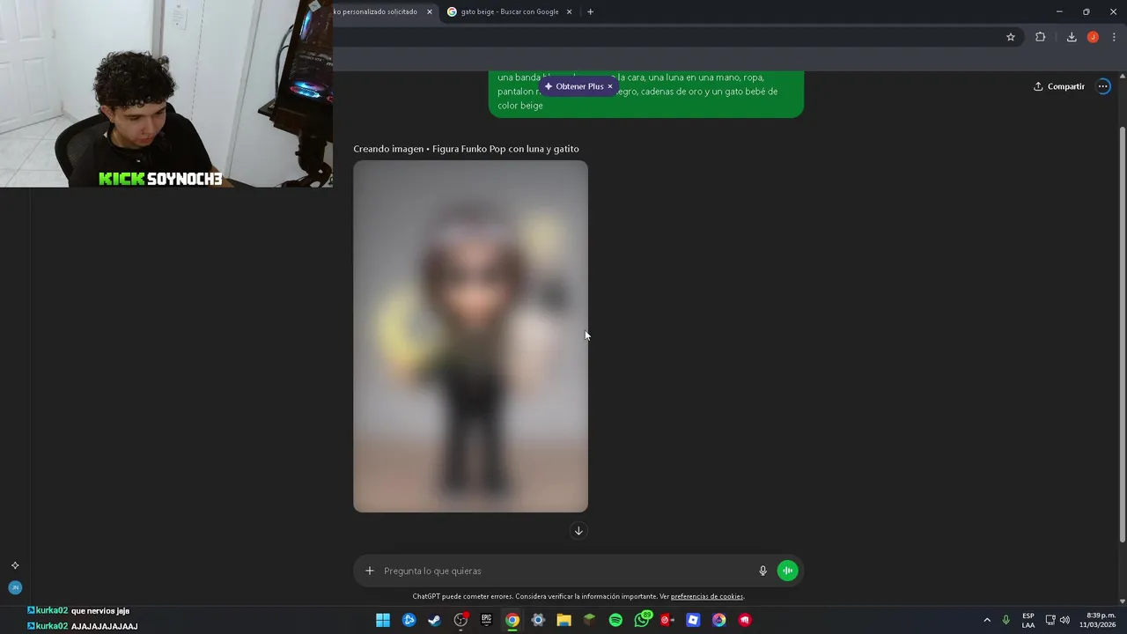This screenshot has height=634, width=1127.
Task: Open Chrome downloads icon
Action: (1072, 37)
